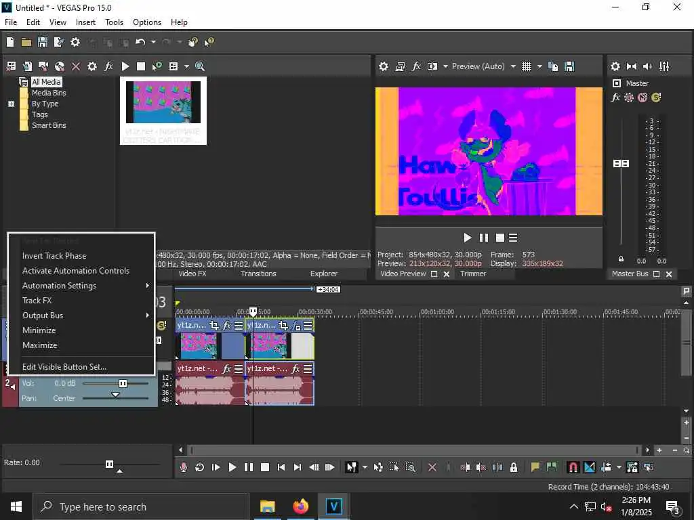694x520 pixels.
Task: Start media preview in Project Media toolbar
Action: click(125, 66)
